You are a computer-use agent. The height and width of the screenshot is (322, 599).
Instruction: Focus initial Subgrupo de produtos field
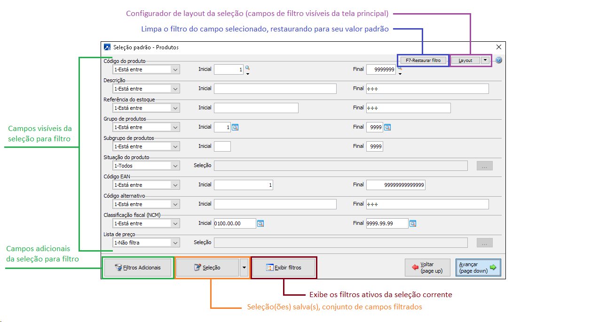[x=222, y=146]
